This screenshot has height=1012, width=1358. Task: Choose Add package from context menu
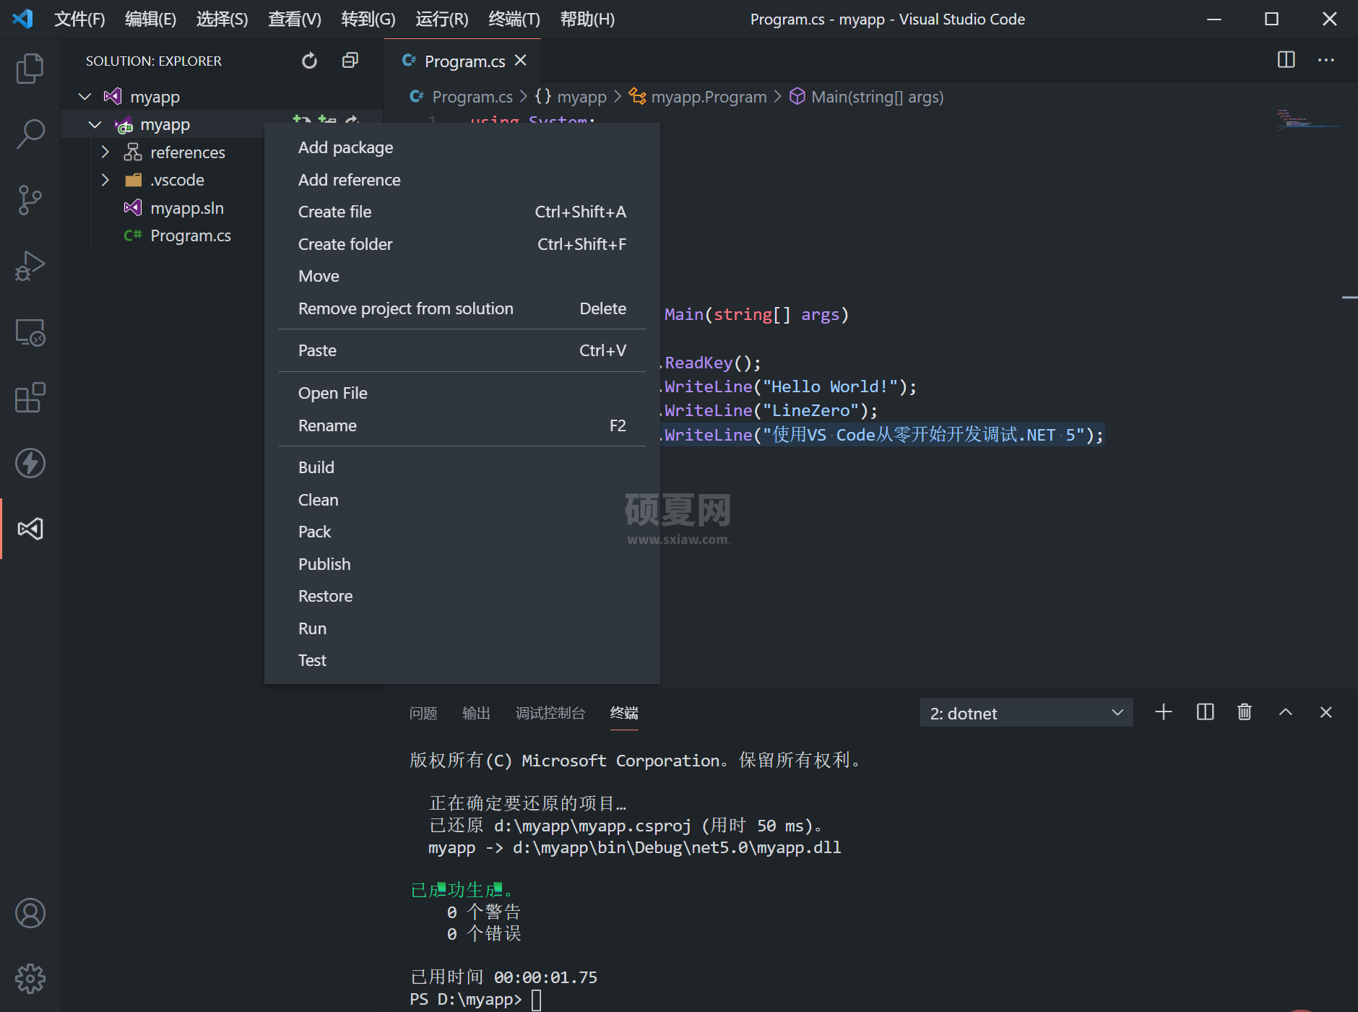point(462,147)
